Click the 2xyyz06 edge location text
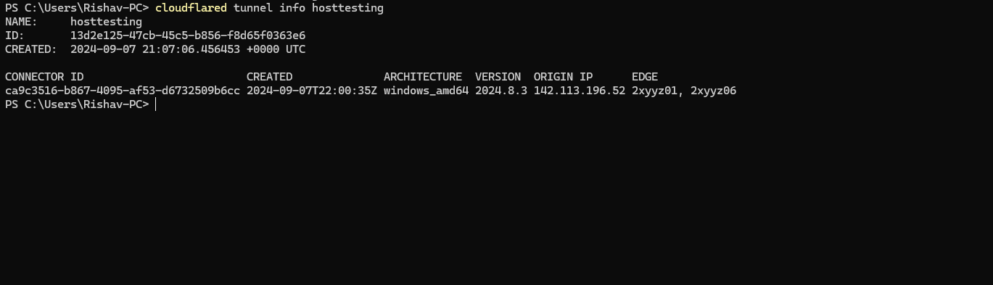993x285 pixels. [x=713, y=91]
